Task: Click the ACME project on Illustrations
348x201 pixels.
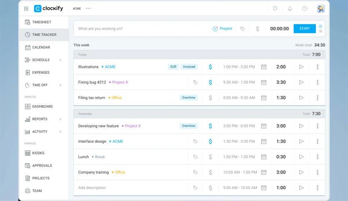Action: point(109,67)
